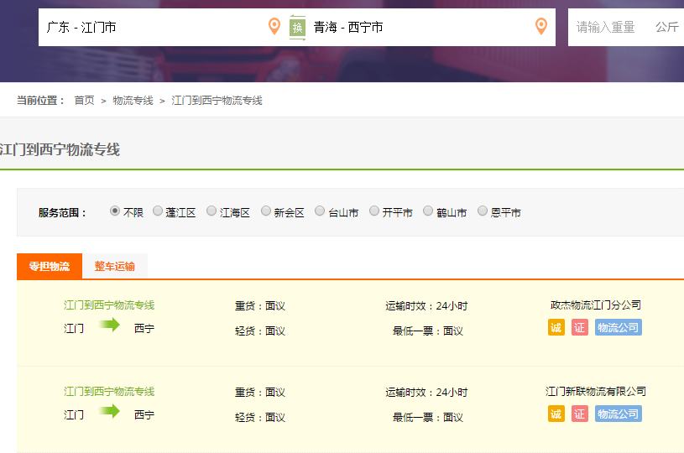Image resolution: width=684 pixels, height=453 pixels.
Task: Switch to 零担物流 tab
Action: coord(50,267)
